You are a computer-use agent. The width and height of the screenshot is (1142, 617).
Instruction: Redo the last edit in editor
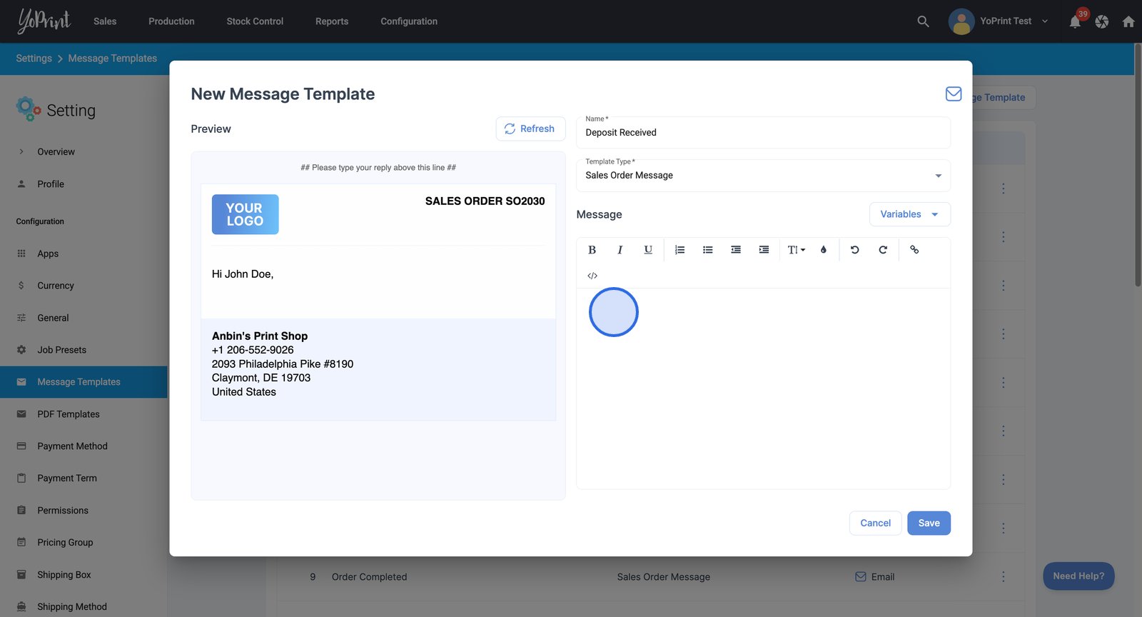pos(883,250)
